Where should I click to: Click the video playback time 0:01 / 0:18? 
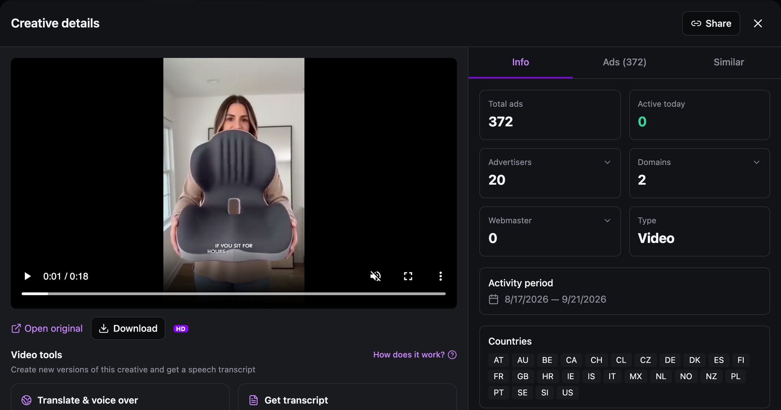click(x=66, y=276)
